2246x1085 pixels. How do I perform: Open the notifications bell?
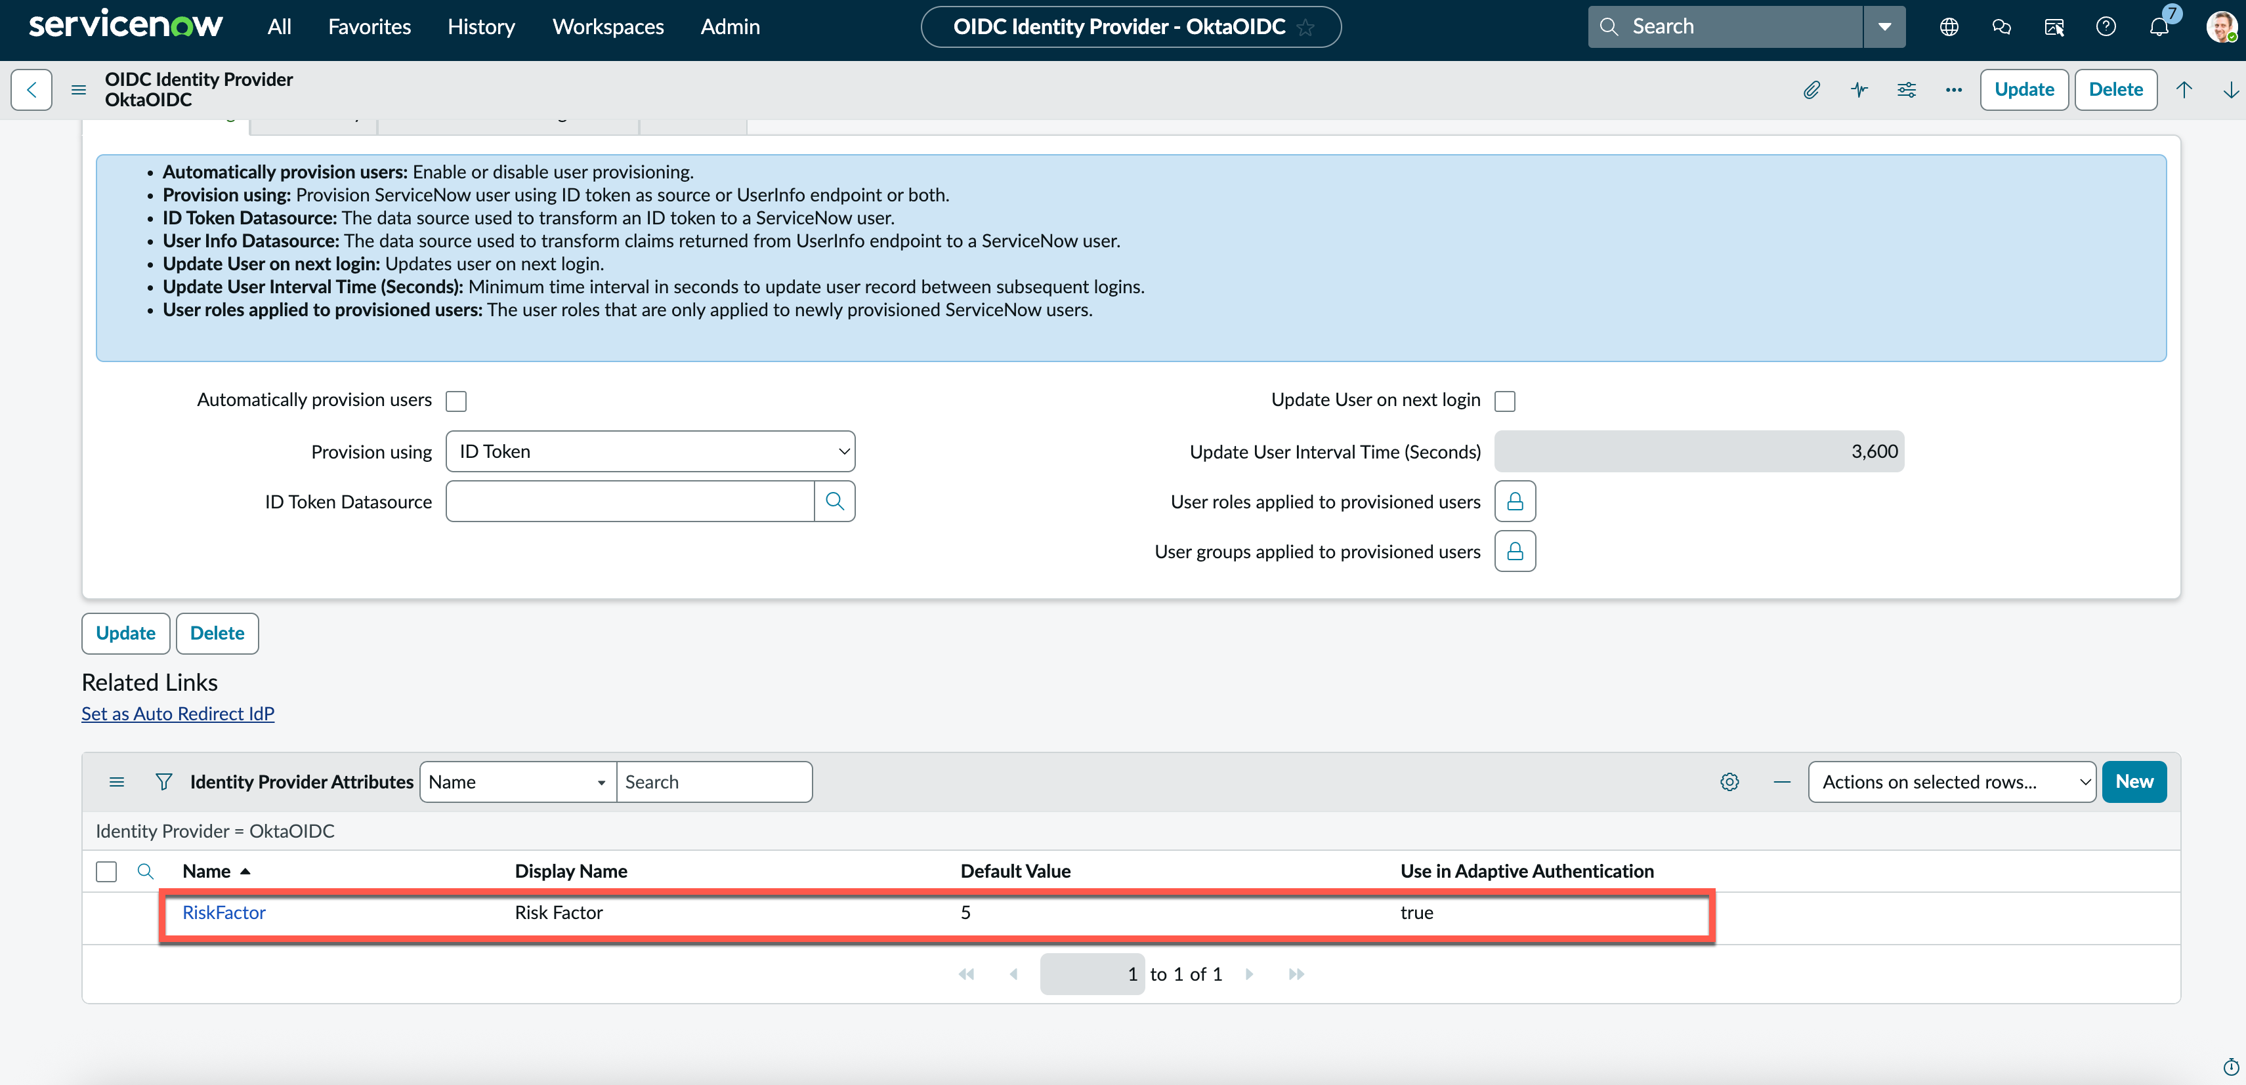(x=2159, y=27)
